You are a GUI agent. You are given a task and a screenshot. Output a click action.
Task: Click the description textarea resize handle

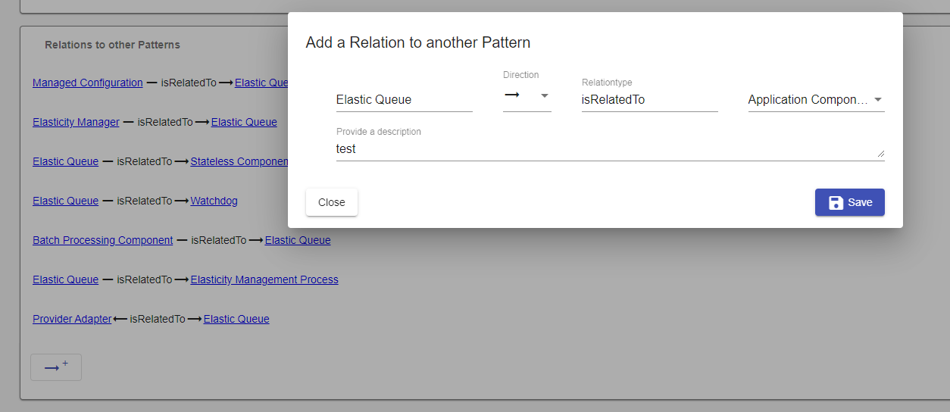[880, 154]
